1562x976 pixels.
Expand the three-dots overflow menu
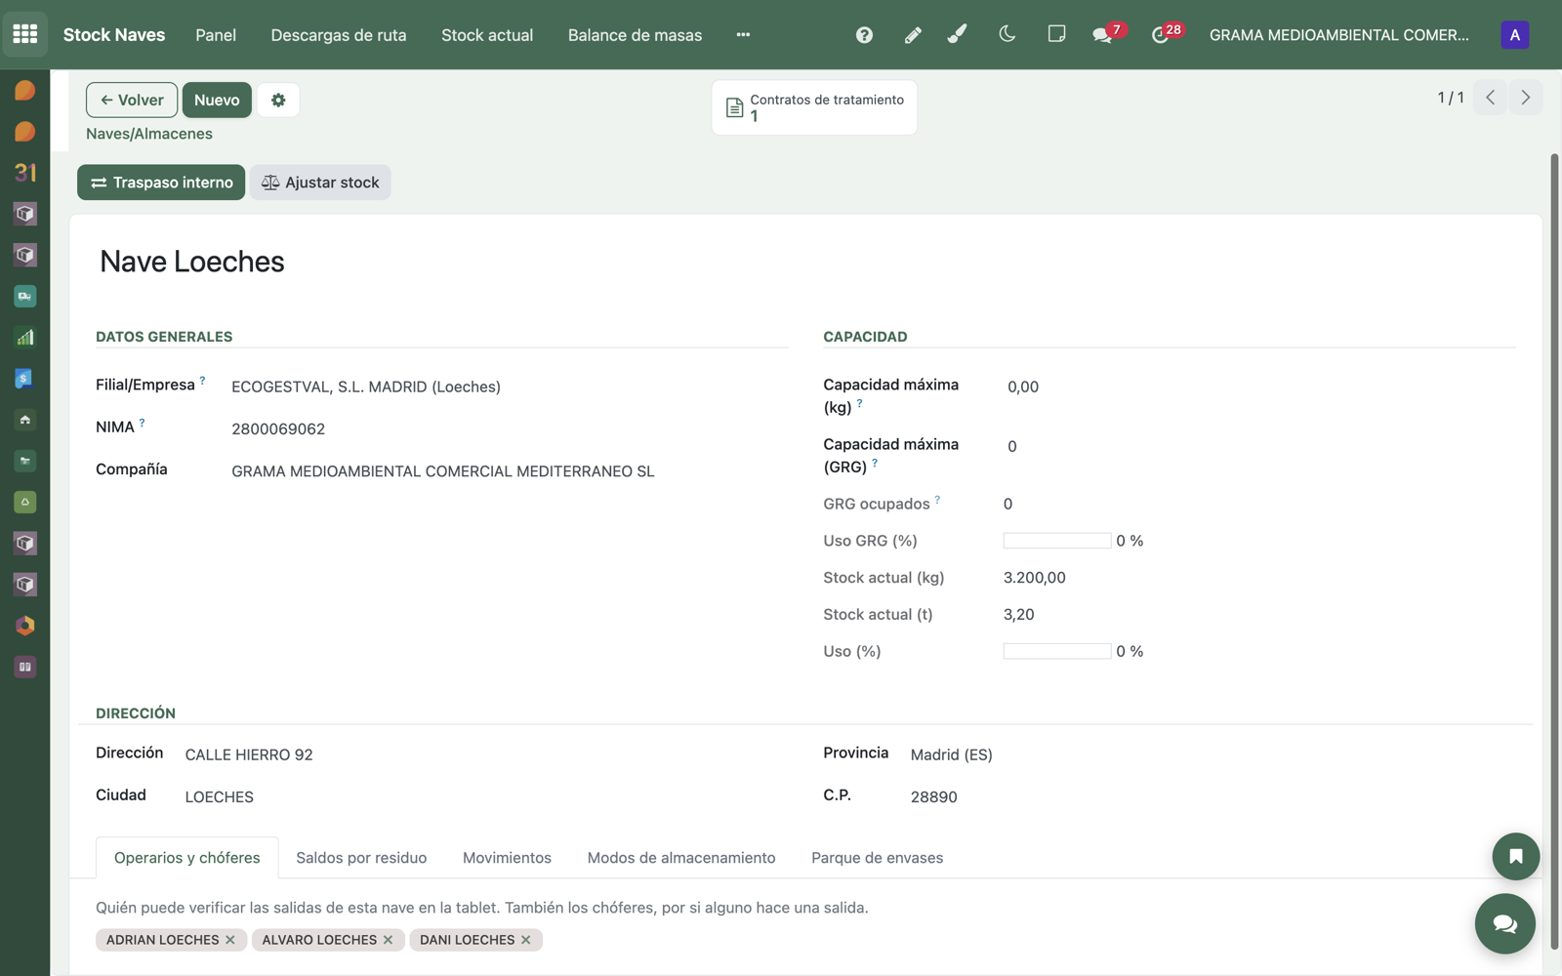[x=743, y=35]
